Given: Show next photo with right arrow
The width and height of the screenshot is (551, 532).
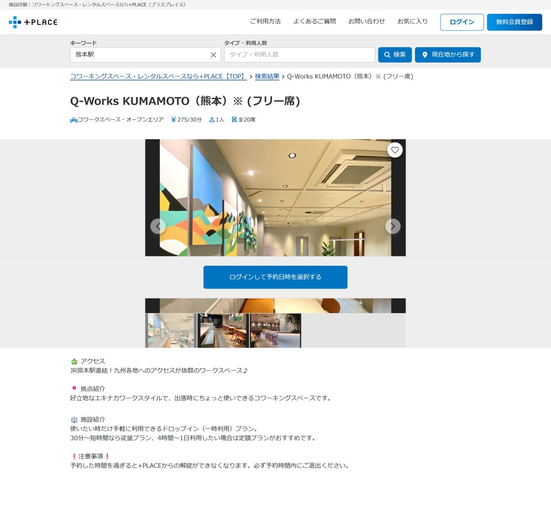Looking at the screenshot, I should [x=393, y=226].
